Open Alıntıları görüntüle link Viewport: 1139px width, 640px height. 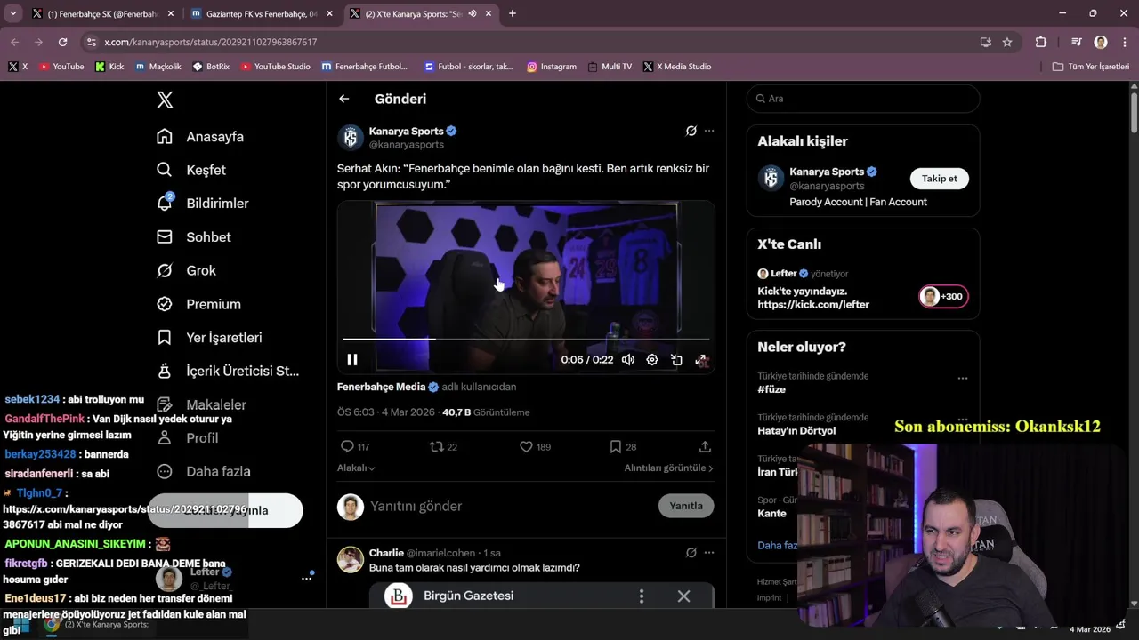coord(668,468)
